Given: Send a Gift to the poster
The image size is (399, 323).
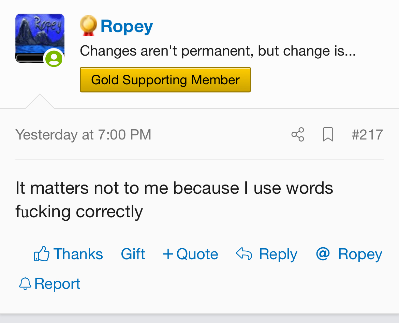Looking at the screenshot, I should pyautogui.click(x=133, y=254).
